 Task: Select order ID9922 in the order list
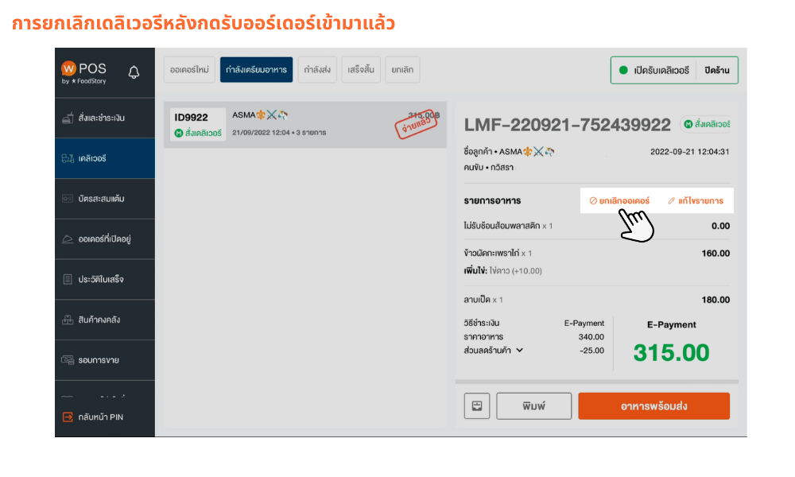(x=305, y=125)
